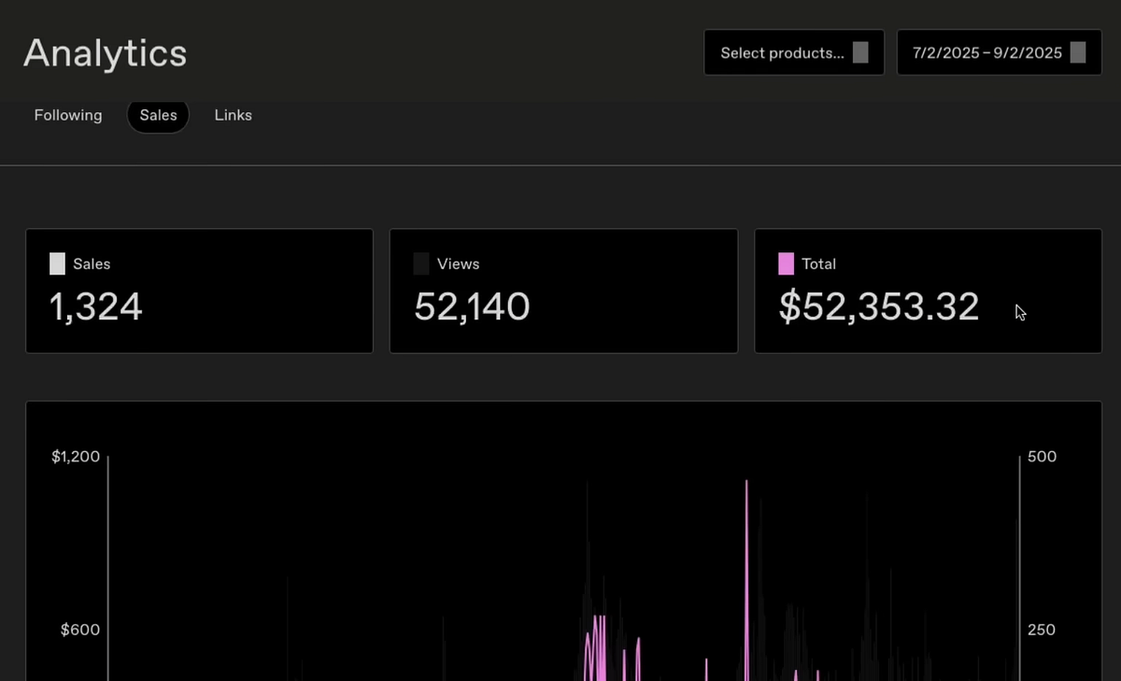Click the $52,353.32 total amount
The image size is (1121, 681).
[x=879, y=306]
